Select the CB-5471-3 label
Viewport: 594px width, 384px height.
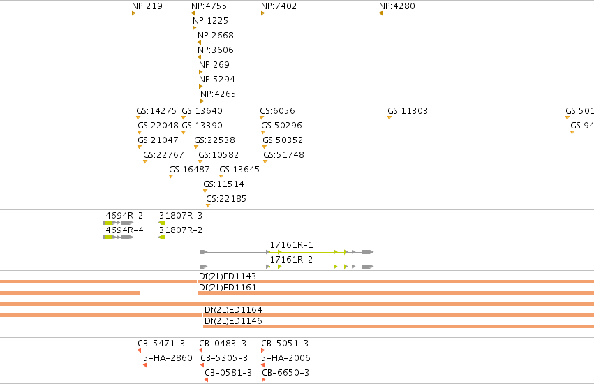[161, 344]
